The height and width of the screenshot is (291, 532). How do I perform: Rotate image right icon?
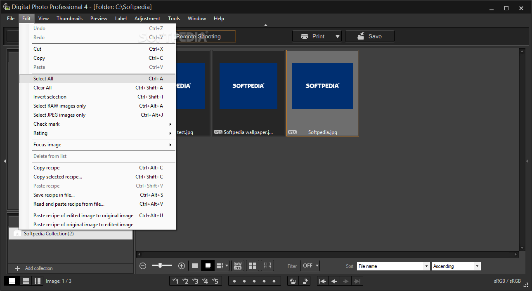(305, 281)
